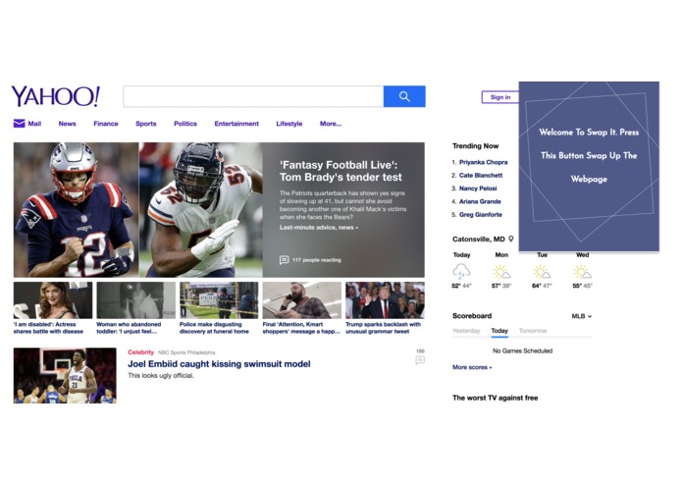Click the Sign in button
Screen dimensions: 682x485
point(500,97)
